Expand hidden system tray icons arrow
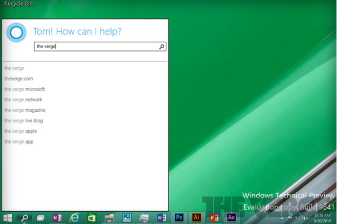 (282, 218)
